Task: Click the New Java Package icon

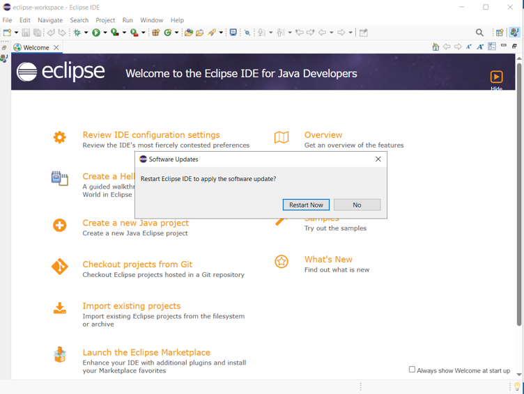Action: coord(155,33)
